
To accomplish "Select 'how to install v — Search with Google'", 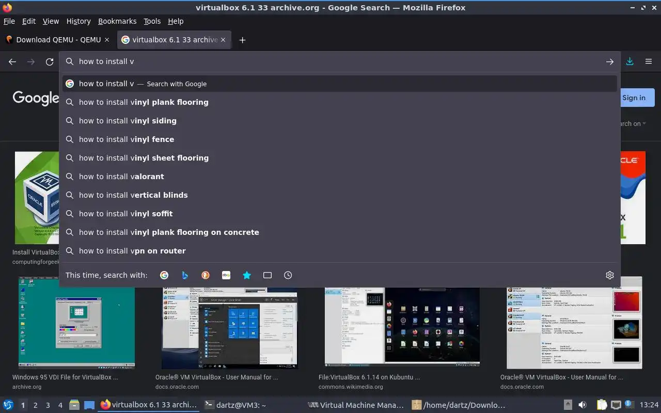I will click(x=340, y=84).
